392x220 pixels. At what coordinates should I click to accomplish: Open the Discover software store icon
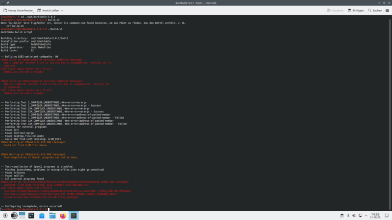point(42,216)
